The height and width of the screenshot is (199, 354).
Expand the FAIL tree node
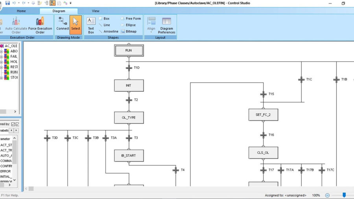tap(1, 57)
